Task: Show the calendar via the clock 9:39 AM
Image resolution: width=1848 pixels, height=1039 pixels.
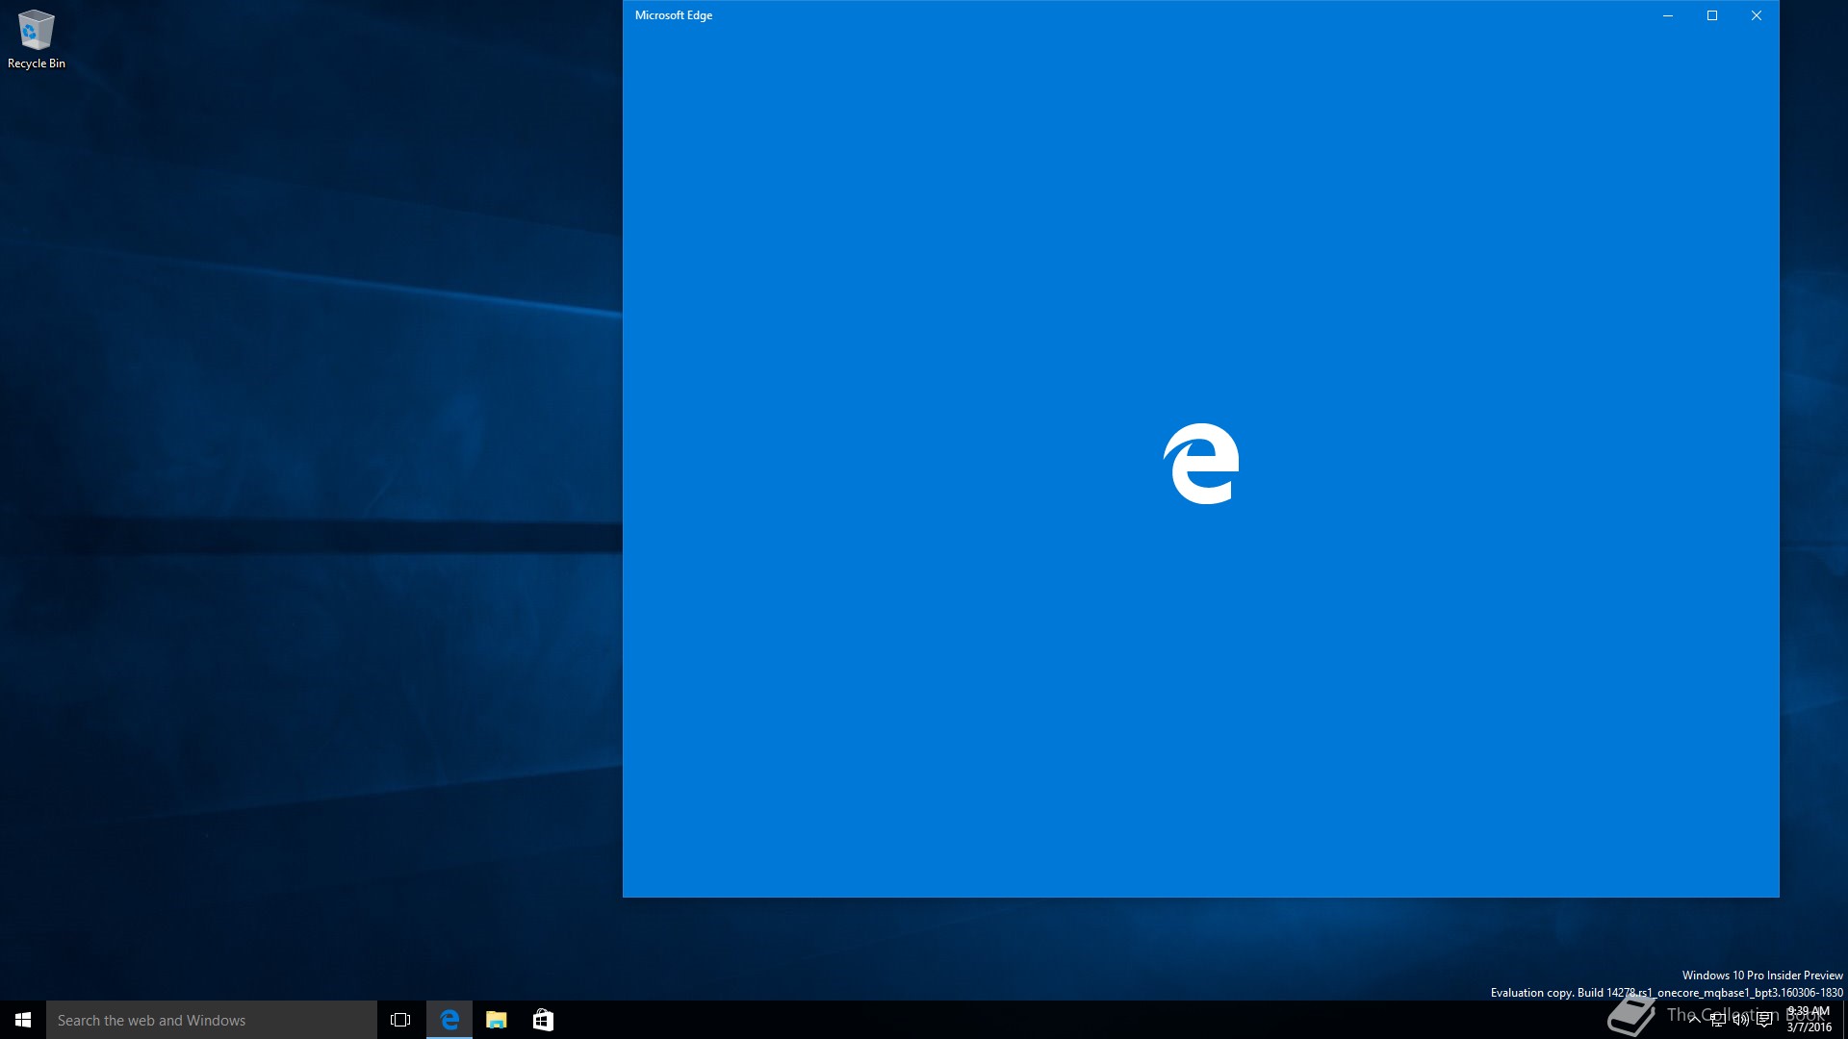Action: tap(1809, 1020)
